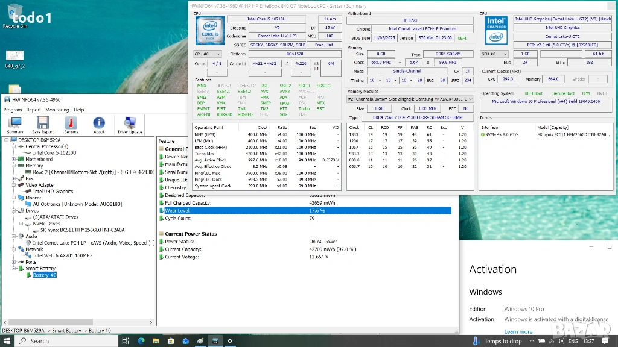
Task: Open the Program menu
Action: (x=13, y=110)
